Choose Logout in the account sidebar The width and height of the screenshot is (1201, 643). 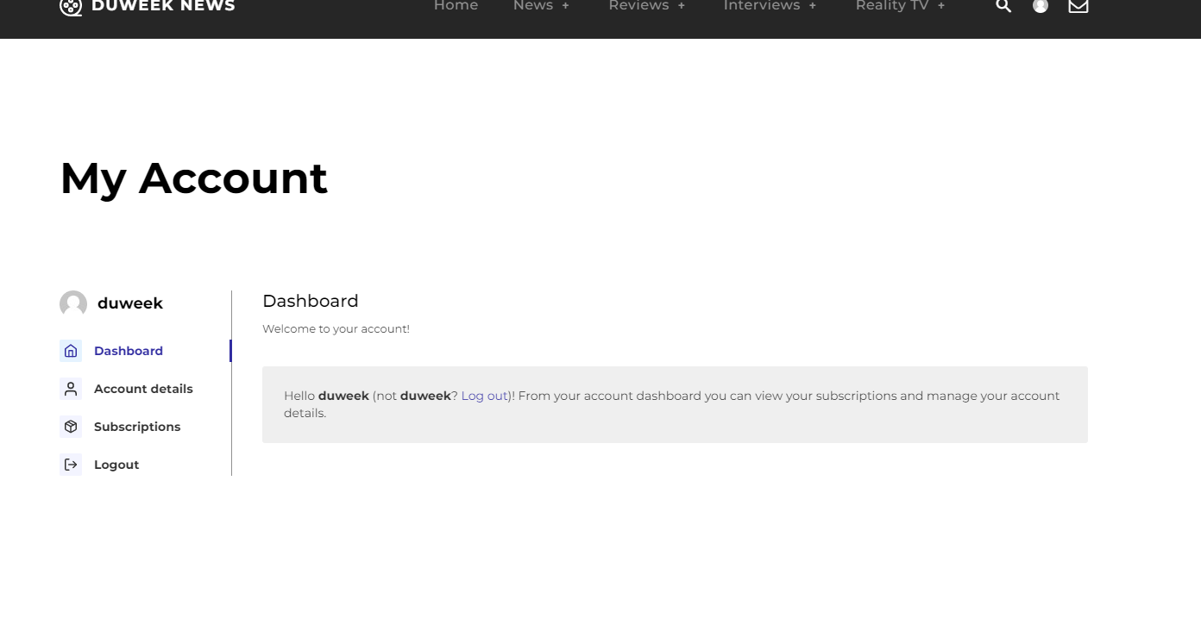pos(116,465)
